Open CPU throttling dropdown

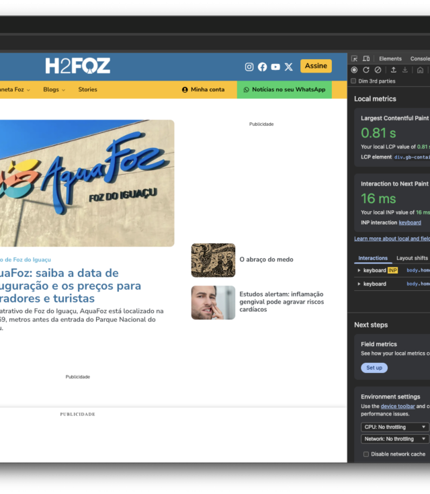click(x=394, y=427)
